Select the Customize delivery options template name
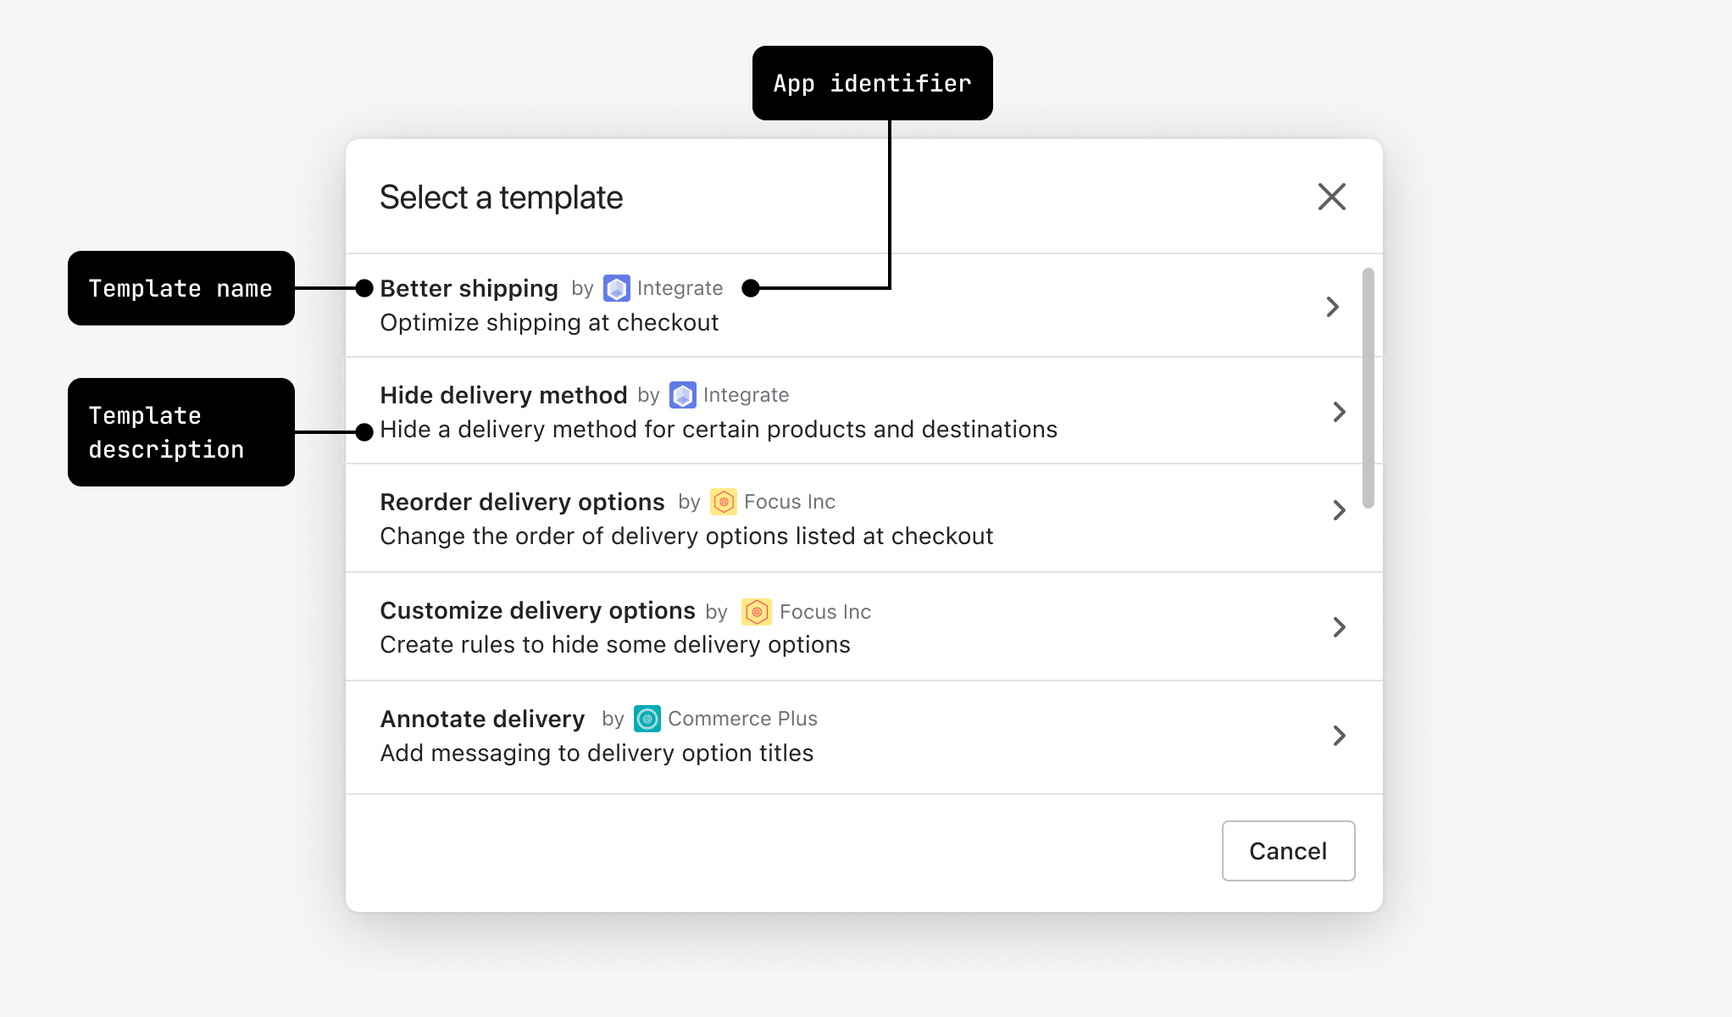The height and width of the screenshot is (1017, 1732). tap(537, 610)
